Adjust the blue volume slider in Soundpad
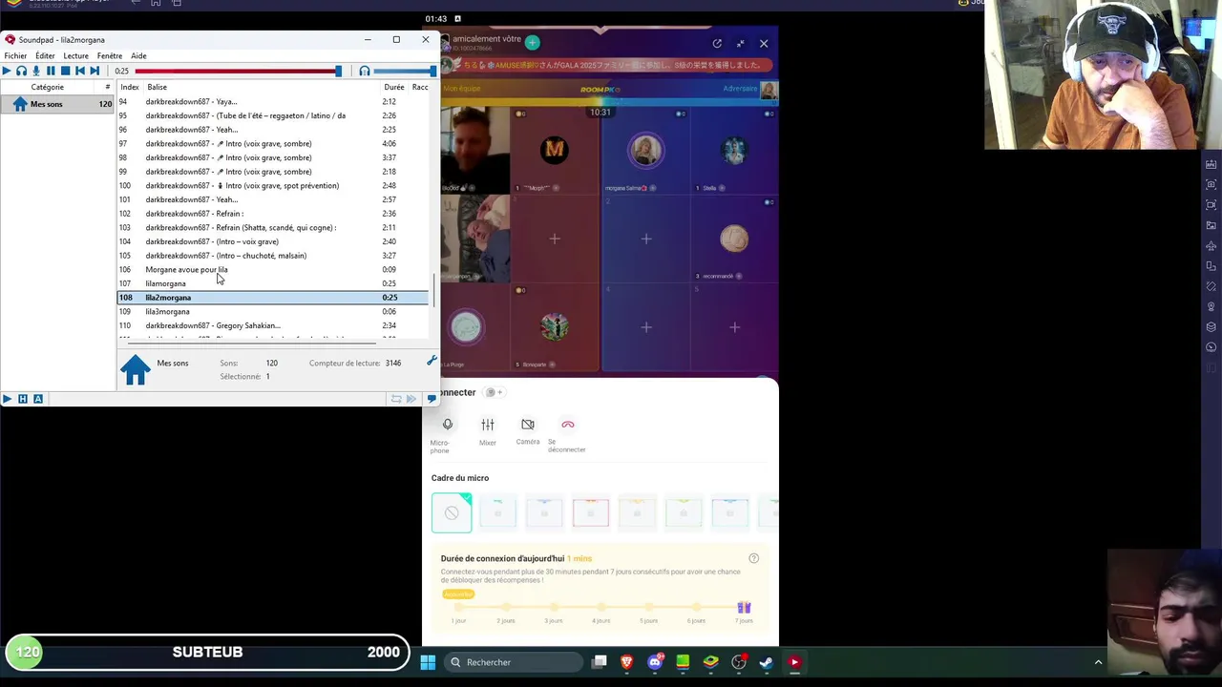 coord(404,71)
